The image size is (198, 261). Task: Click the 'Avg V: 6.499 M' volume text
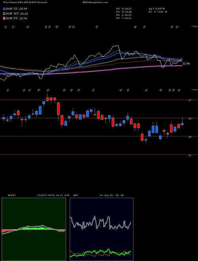click(156, 9)
